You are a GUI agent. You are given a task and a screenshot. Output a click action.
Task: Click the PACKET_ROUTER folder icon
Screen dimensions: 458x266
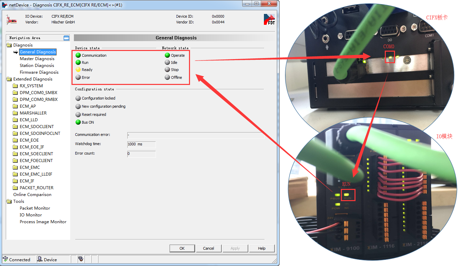(15, 188)
